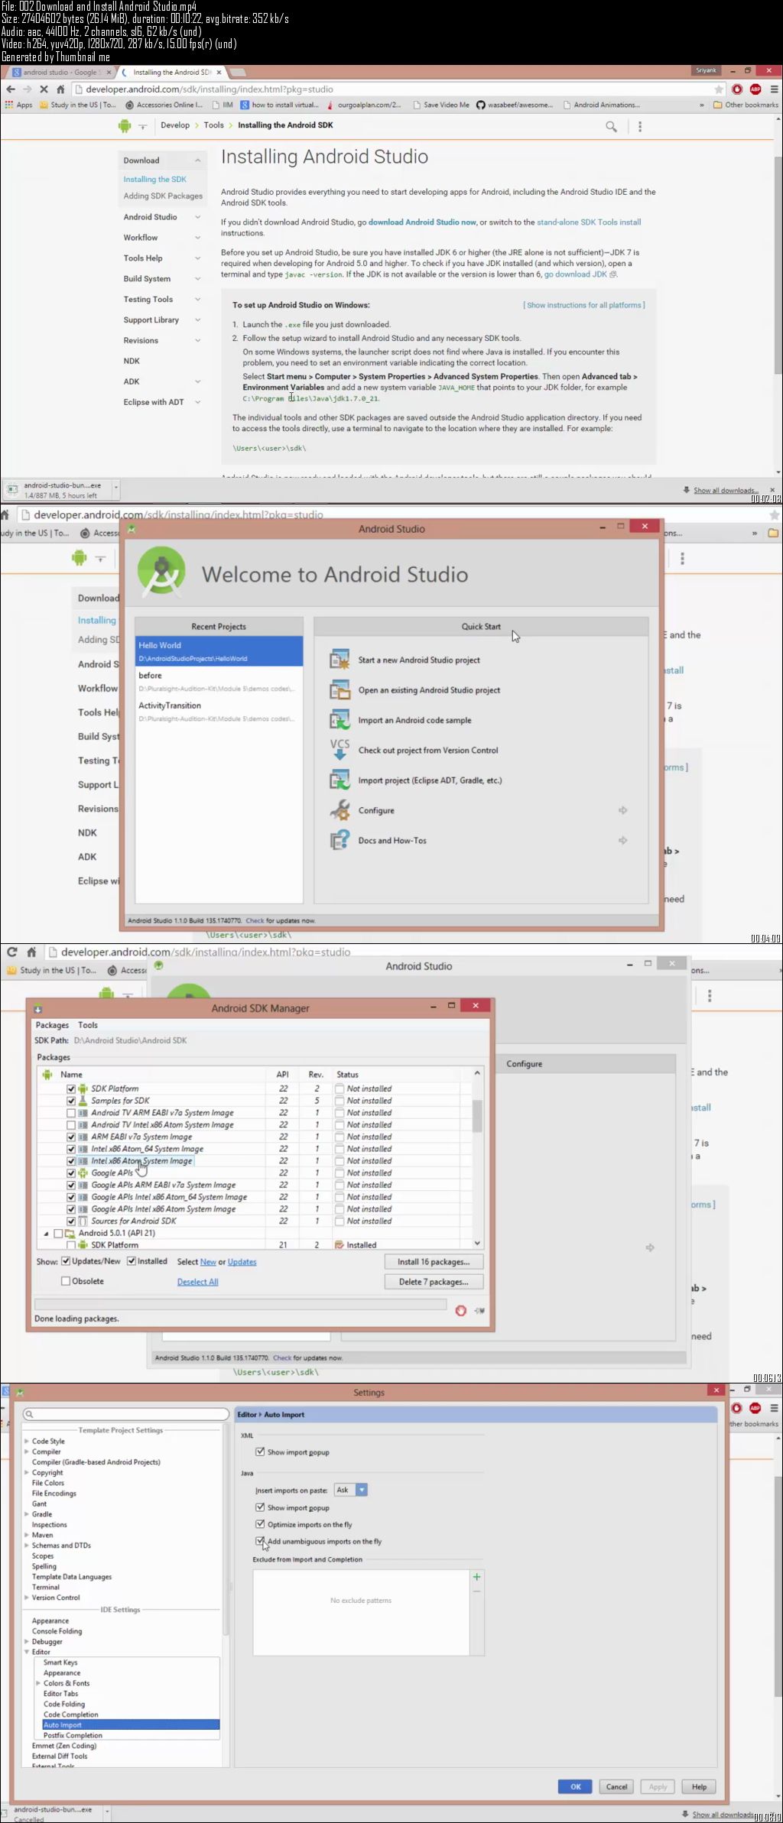783x1823 pixels.
Task: Click 'download Android Studio now' link
Action: (x=422, y=222)
